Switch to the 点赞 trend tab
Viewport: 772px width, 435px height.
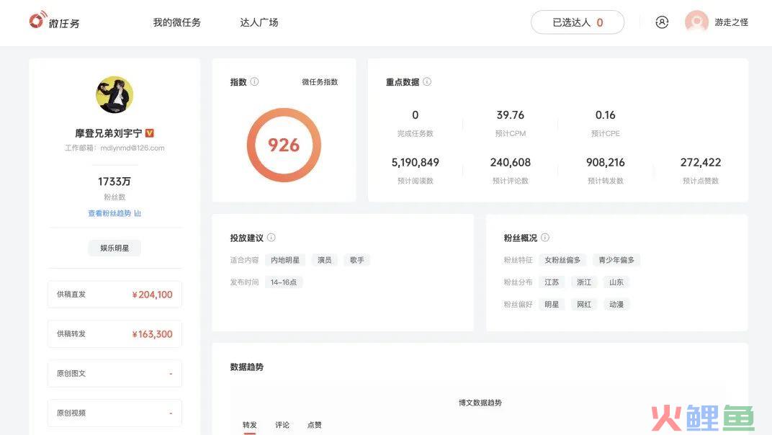tap(315, 425)
